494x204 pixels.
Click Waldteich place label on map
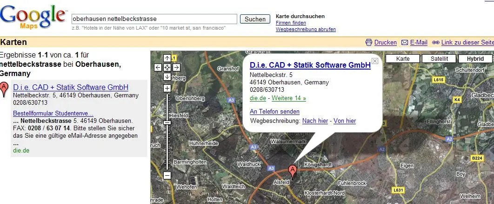point(234,186)
